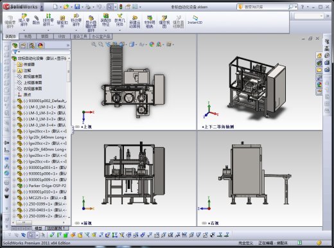Toggle link-views chain beside 右视 label

[204, 223]
